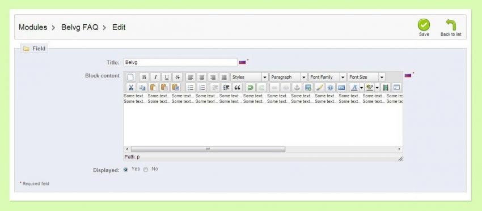Click the Outdent icon
This screenshot has height=211, width=482.
click(215, 88)
